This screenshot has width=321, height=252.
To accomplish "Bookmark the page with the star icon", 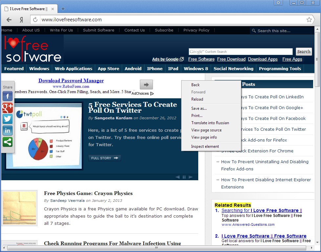I will click(309, 20).
